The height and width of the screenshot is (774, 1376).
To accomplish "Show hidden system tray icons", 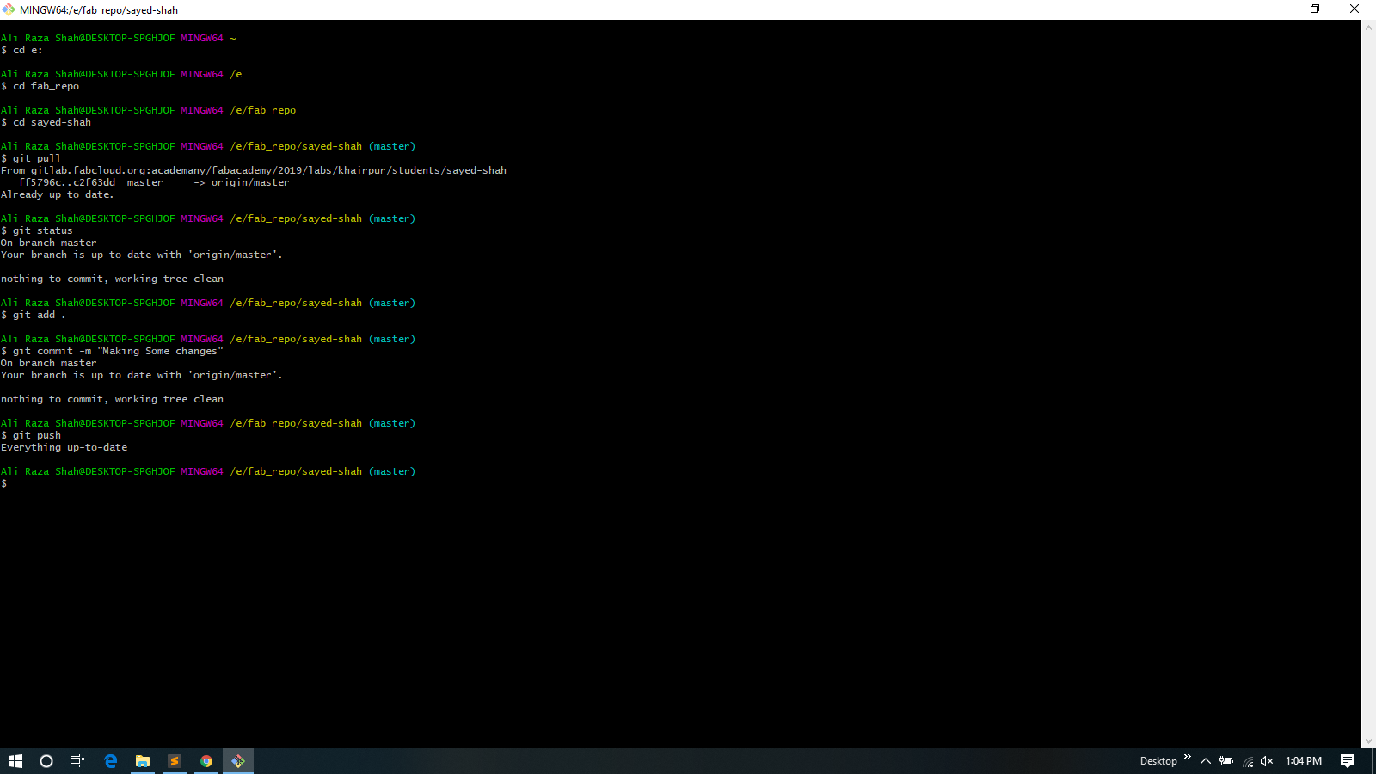I will (x=1206, y=761).
